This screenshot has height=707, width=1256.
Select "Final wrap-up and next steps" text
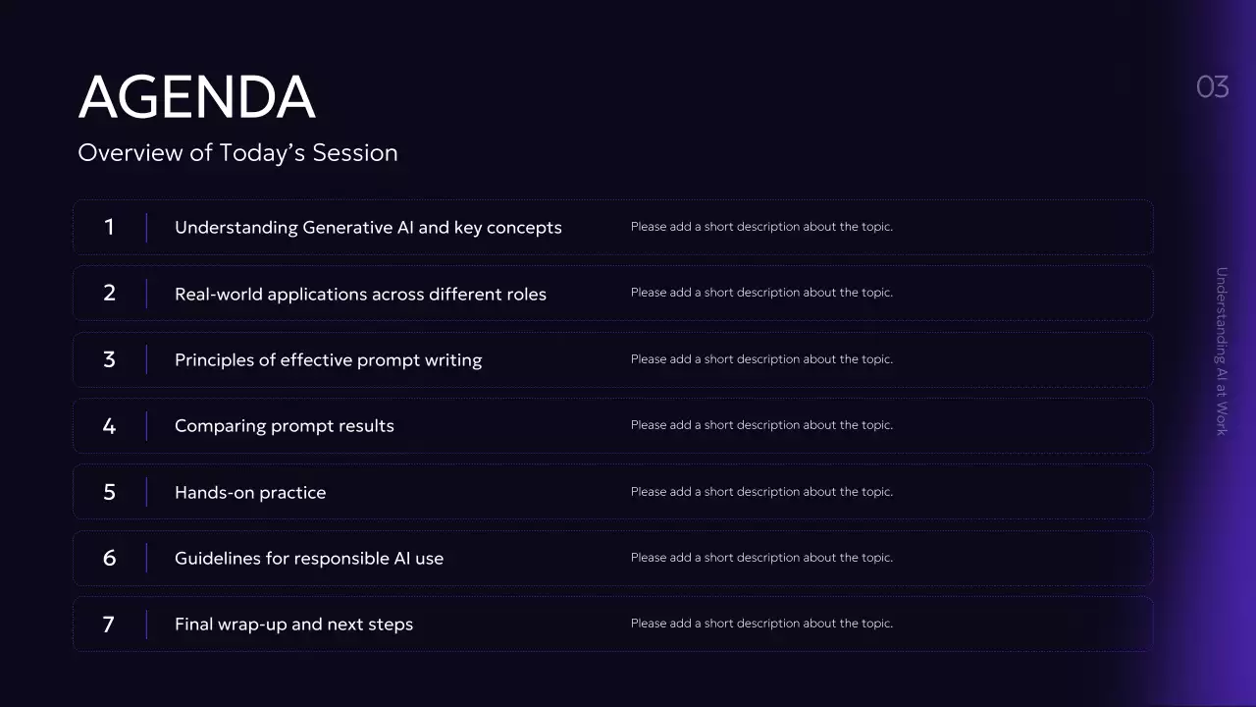click(x=293, y=625)
